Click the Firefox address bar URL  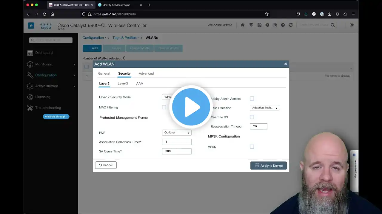point(115,14)
